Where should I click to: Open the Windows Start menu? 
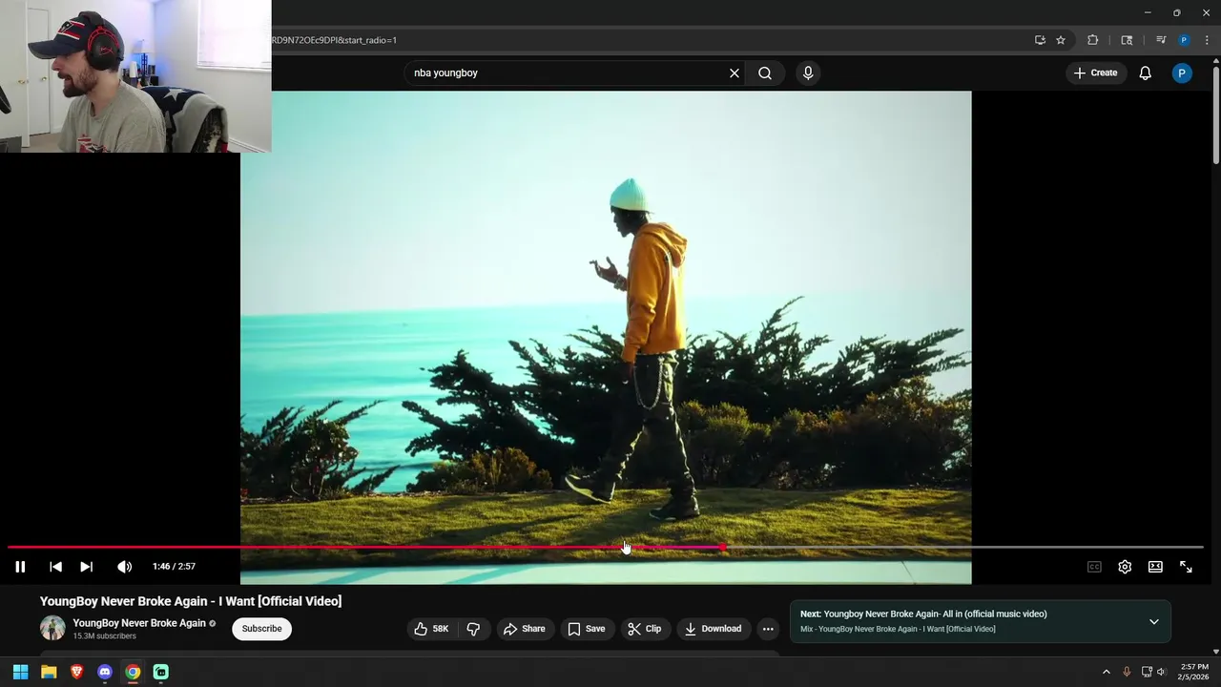pyautogui.click(x=20, y=672)
